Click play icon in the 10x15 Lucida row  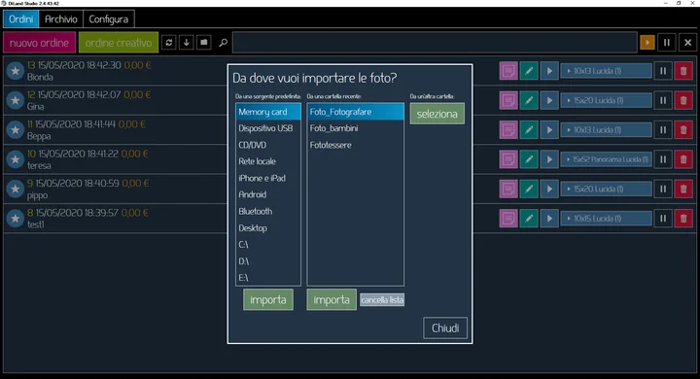click(x=549, y=219)
